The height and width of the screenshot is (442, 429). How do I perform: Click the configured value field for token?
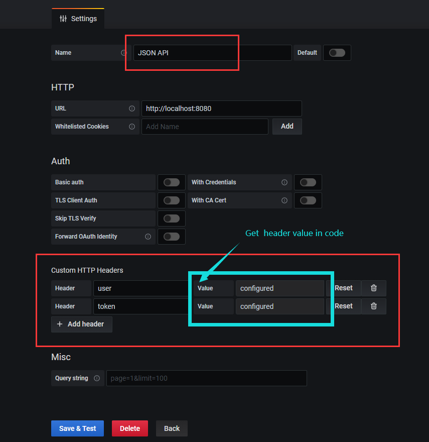280,306
